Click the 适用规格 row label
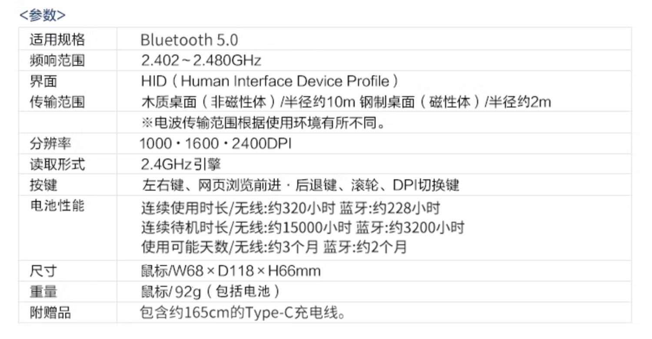 point(57,40)
